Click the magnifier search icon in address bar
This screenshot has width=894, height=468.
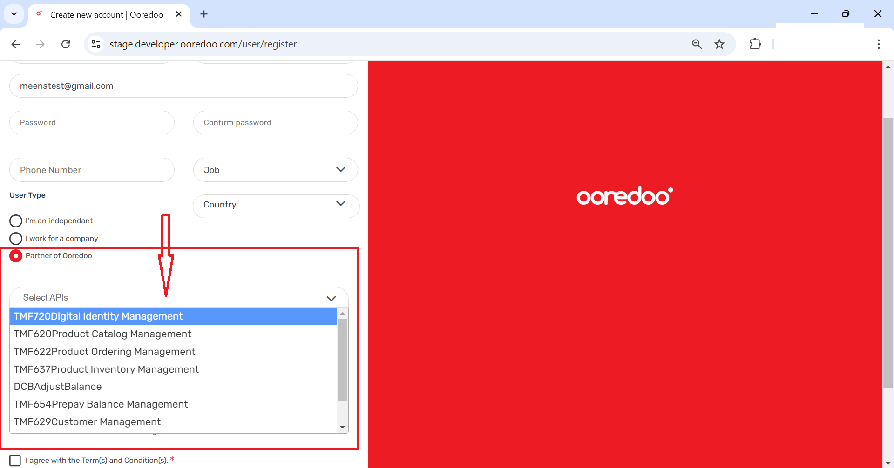click(x=697, y=44)
